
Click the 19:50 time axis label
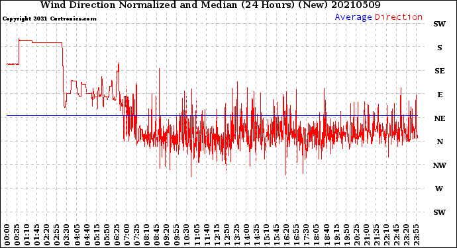(346, 235)
